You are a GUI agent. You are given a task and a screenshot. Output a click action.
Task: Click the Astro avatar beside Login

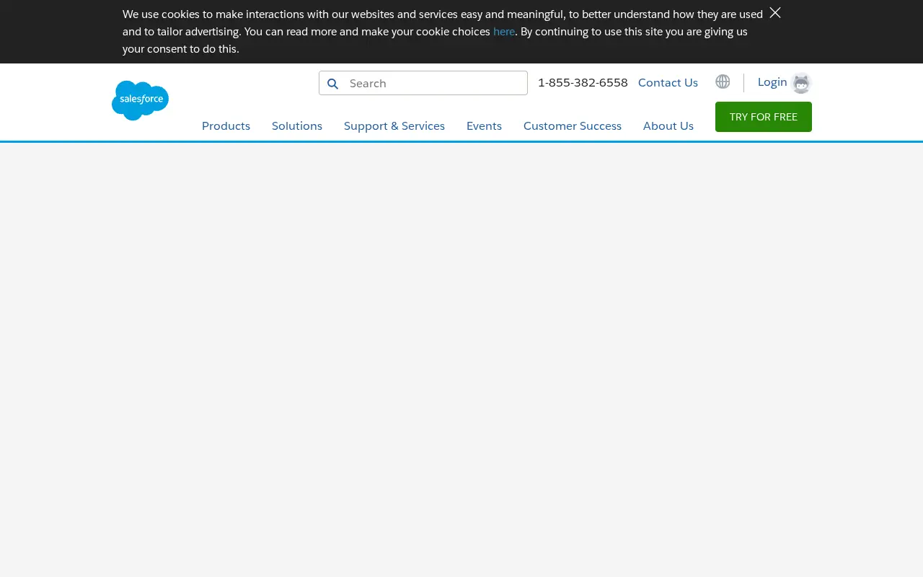coord(801,83)
